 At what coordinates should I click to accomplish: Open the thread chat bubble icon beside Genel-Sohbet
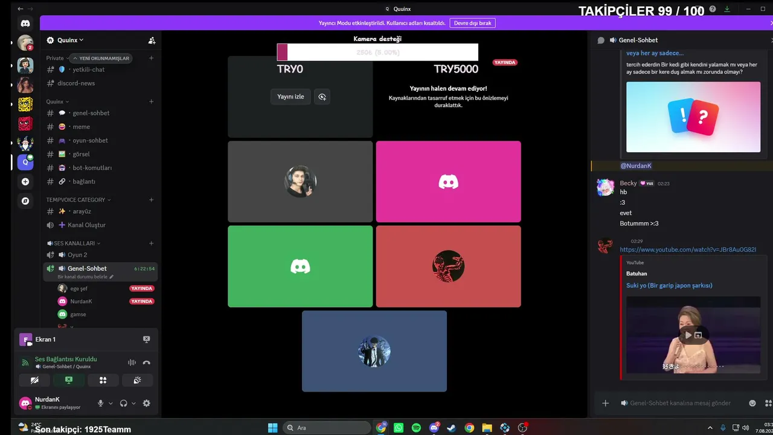pos(601,40)
